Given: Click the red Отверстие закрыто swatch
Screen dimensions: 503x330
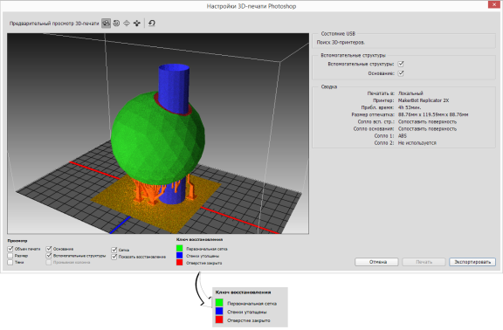Looking at the screenshot, I should [180, 263].
